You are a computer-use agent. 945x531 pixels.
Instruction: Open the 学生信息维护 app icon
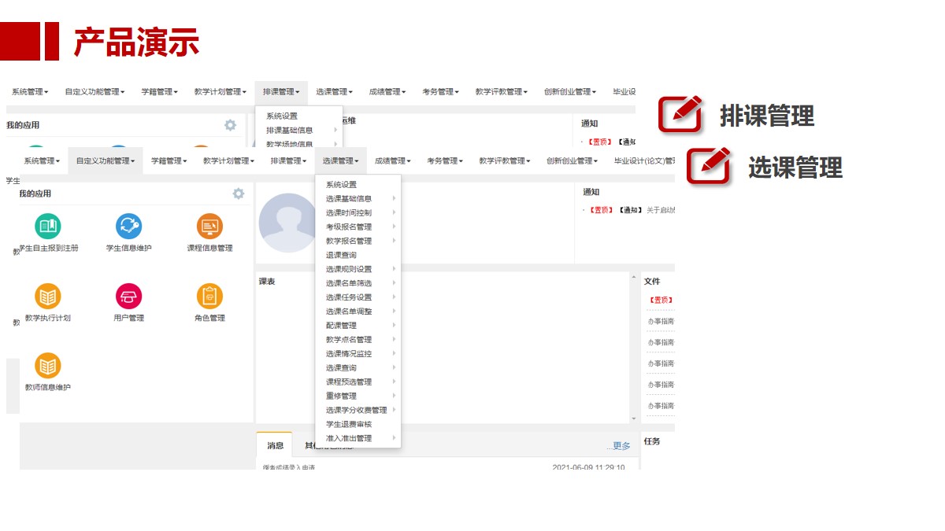point(128,227)
